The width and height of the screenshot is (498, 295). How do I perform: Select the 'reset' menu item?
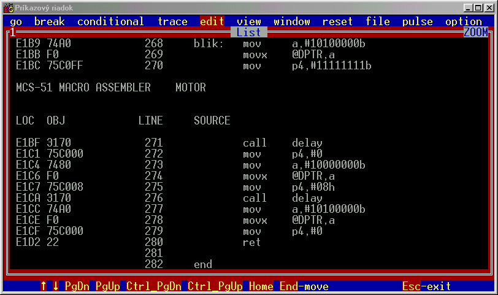click(337, 21)
